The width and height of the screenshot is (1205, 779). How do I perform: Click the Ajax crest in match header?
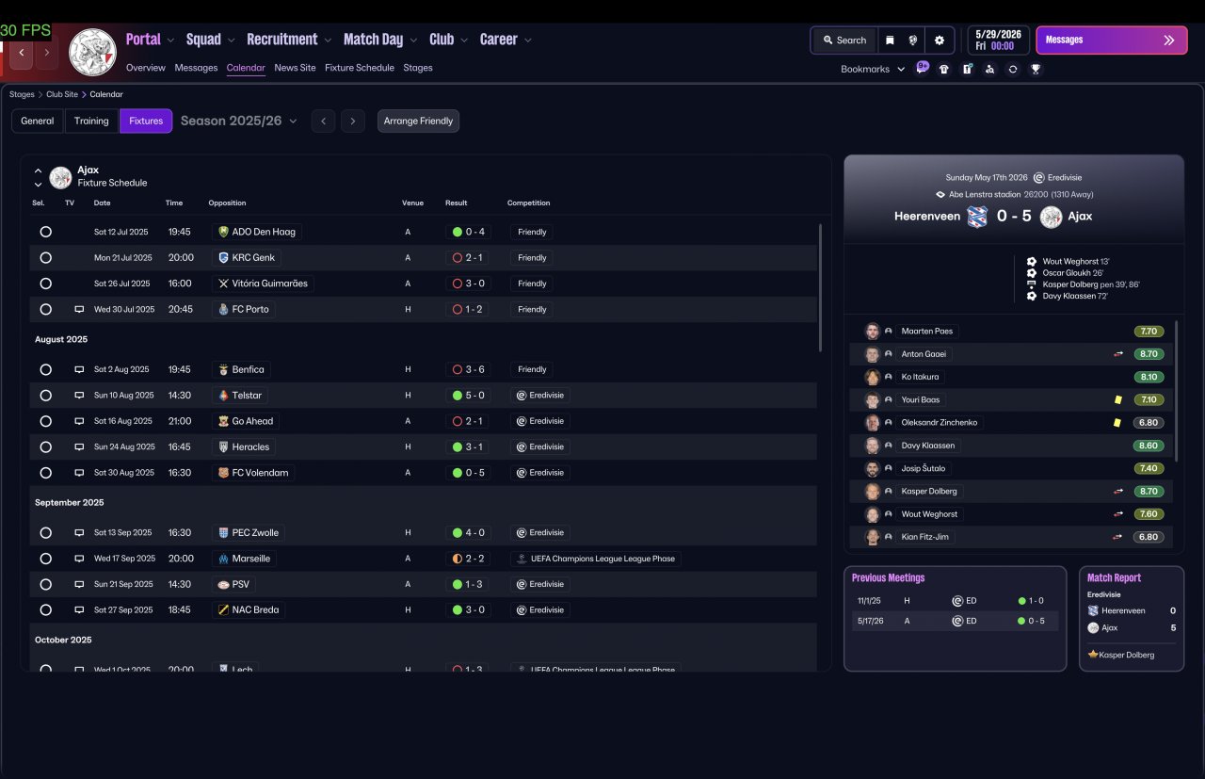click(1051, 216)
